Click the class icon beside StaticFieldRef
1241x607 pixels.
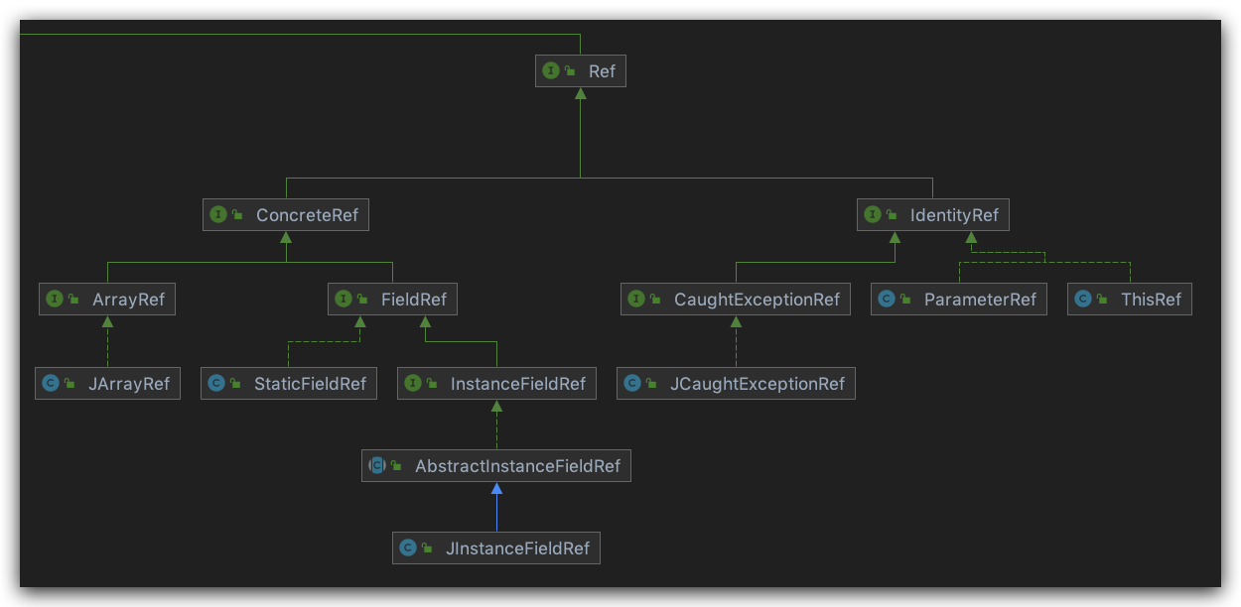pyautogui.click(x=216, y=384)
